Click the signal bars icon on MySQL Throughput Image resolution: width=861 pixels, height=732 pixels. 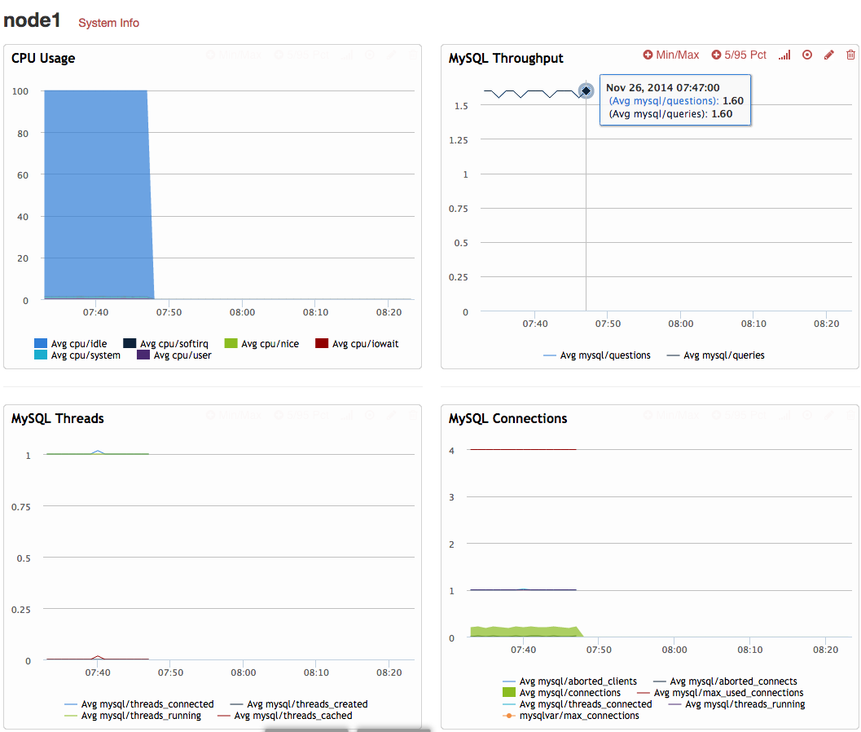784,55
